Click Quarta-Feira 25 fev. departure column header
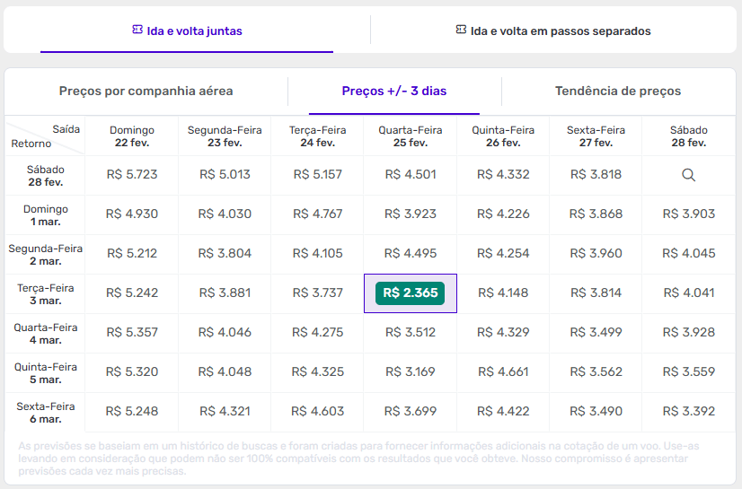 point(410,136)
